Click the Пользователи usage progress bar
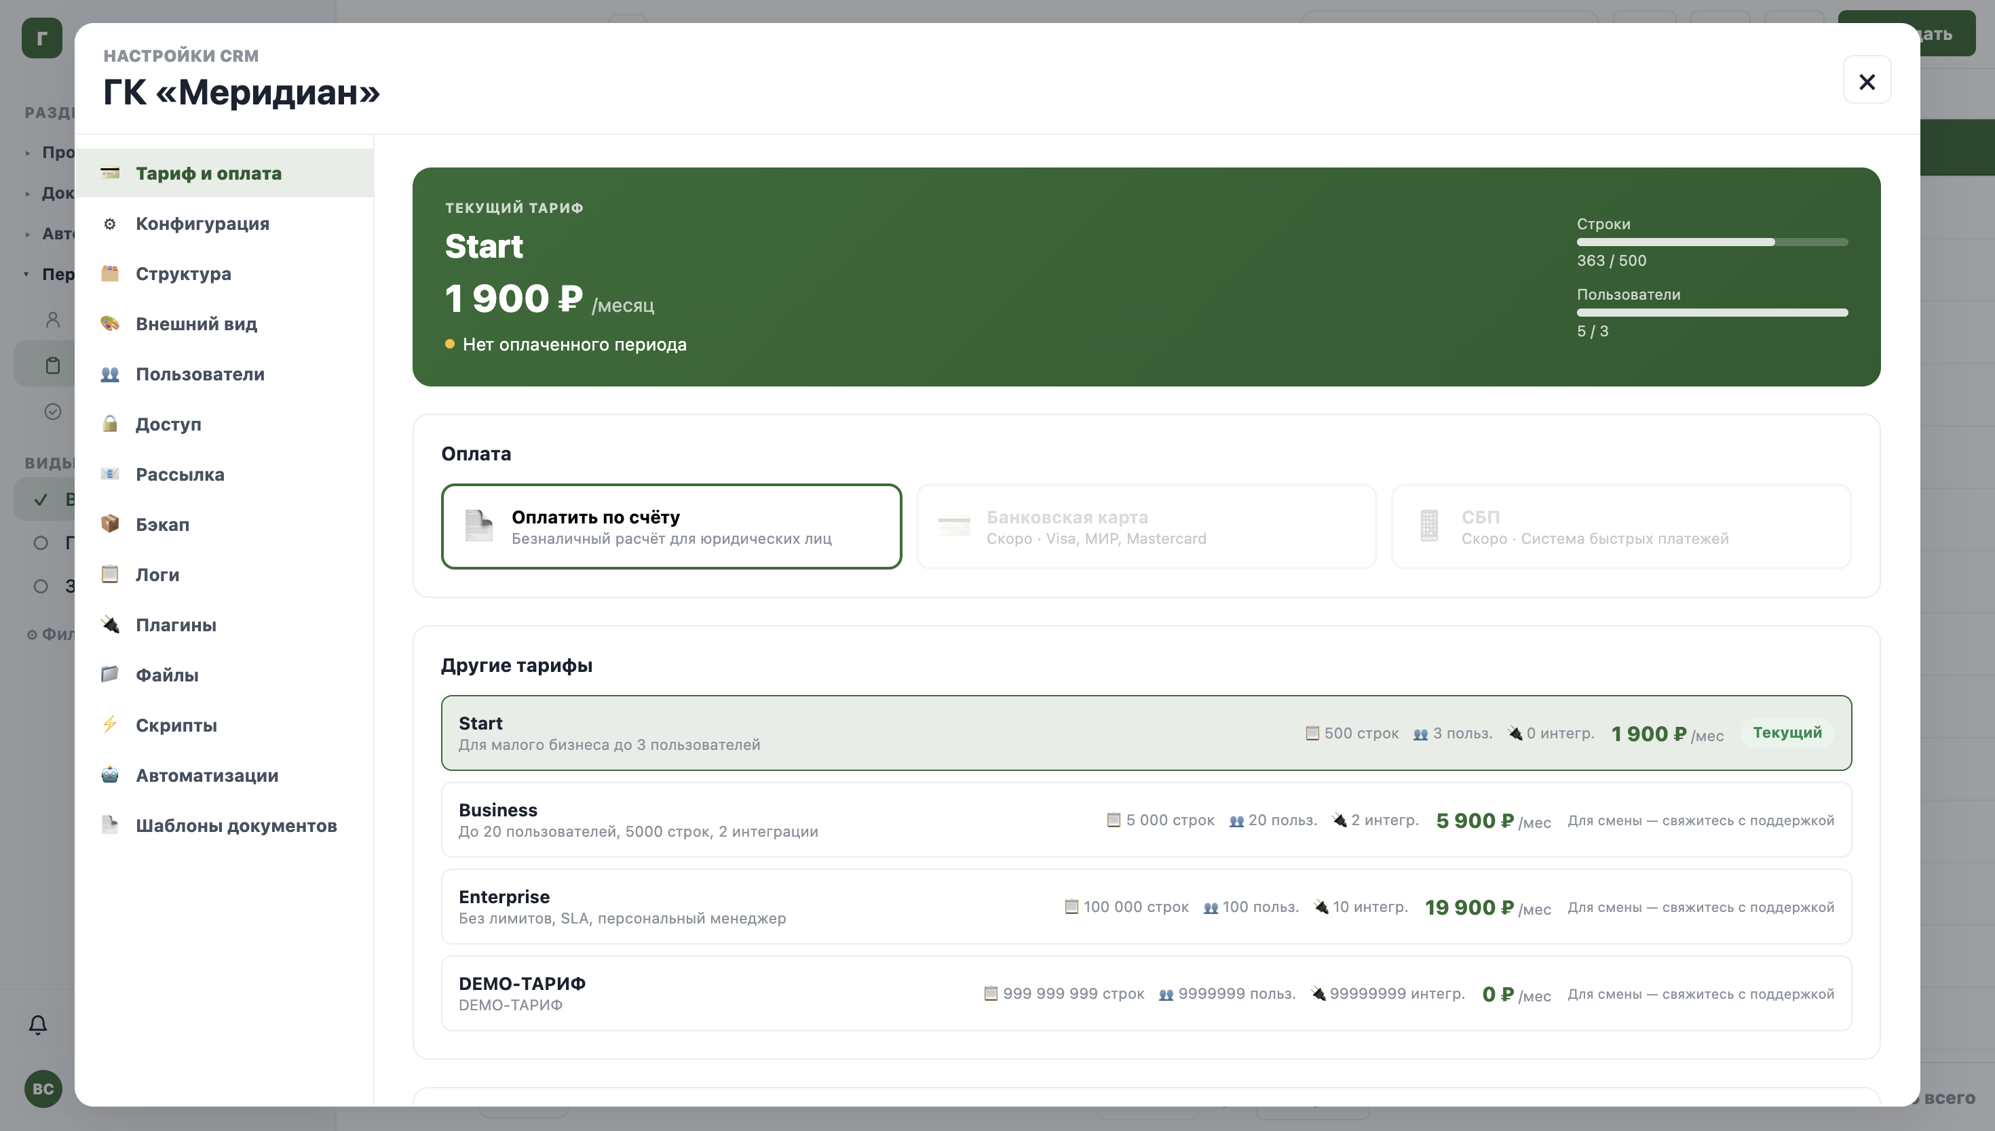 pyautogui.click(x=1712, y=313)
